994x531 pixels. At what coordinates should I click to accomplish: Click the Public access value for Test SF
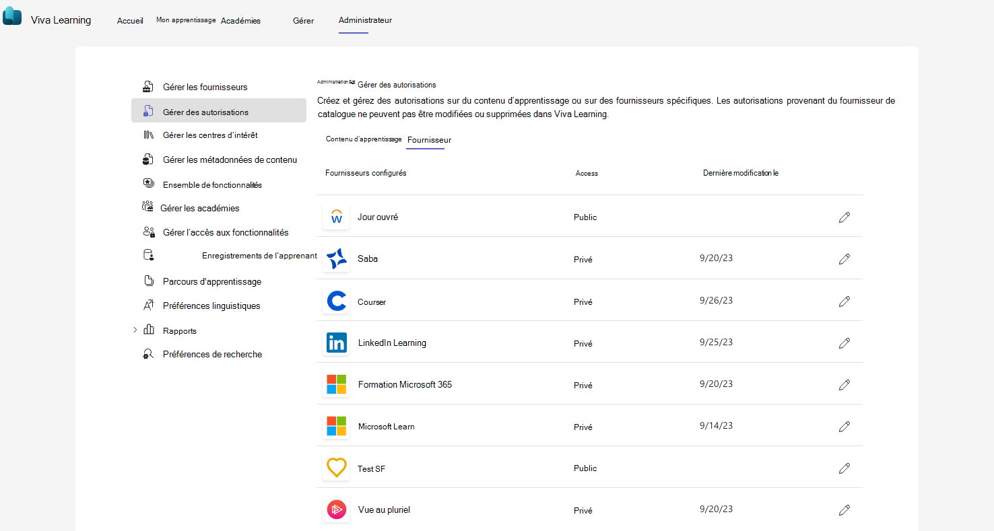pyautogui.click(x=585, y=468)
